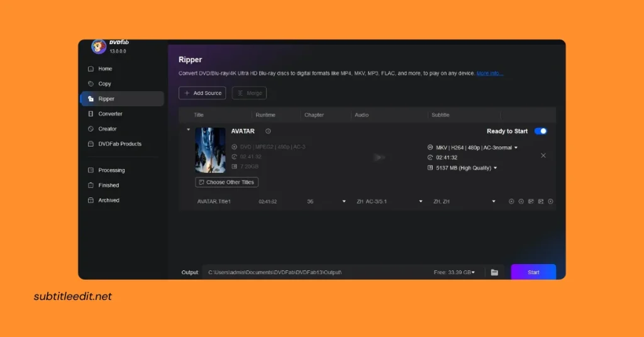Click the conversion arrow between source and output
Viewport: 644px width, 337px height.
[379, 157]
